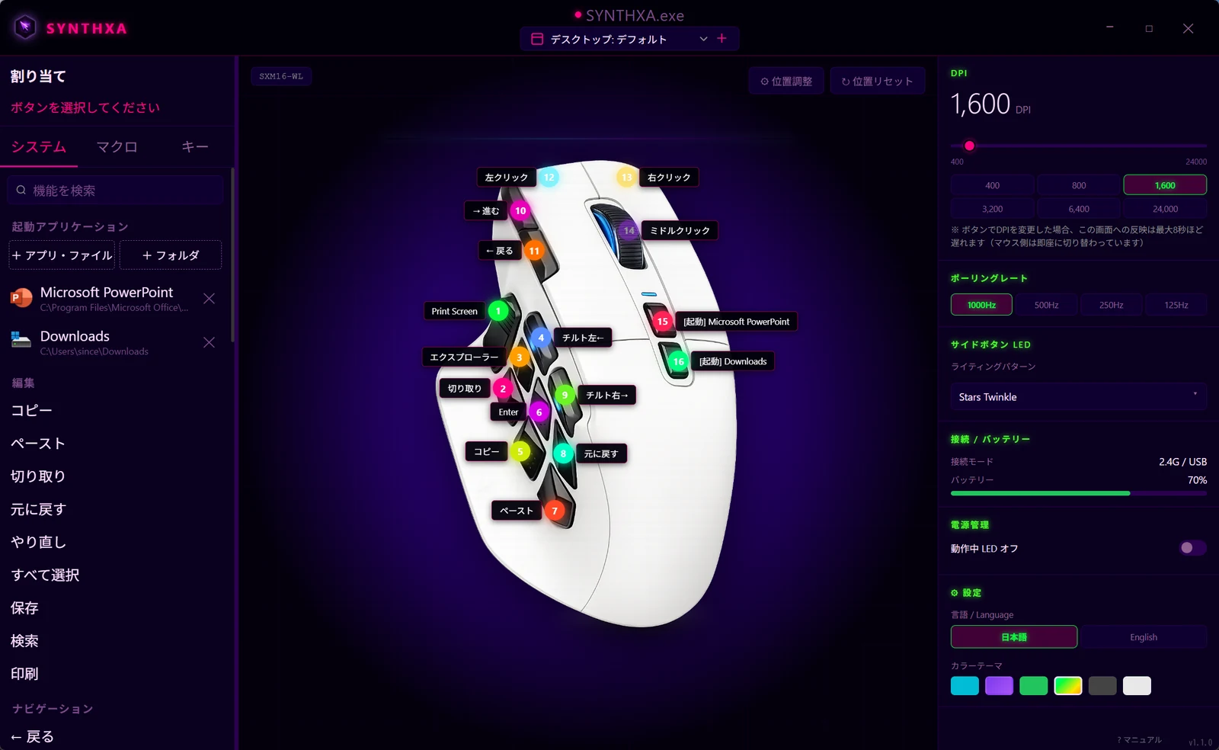The width and height of the screenshot is (1219, 750).
Task: Select mouse button 15 marker
Action: [663, 322]
